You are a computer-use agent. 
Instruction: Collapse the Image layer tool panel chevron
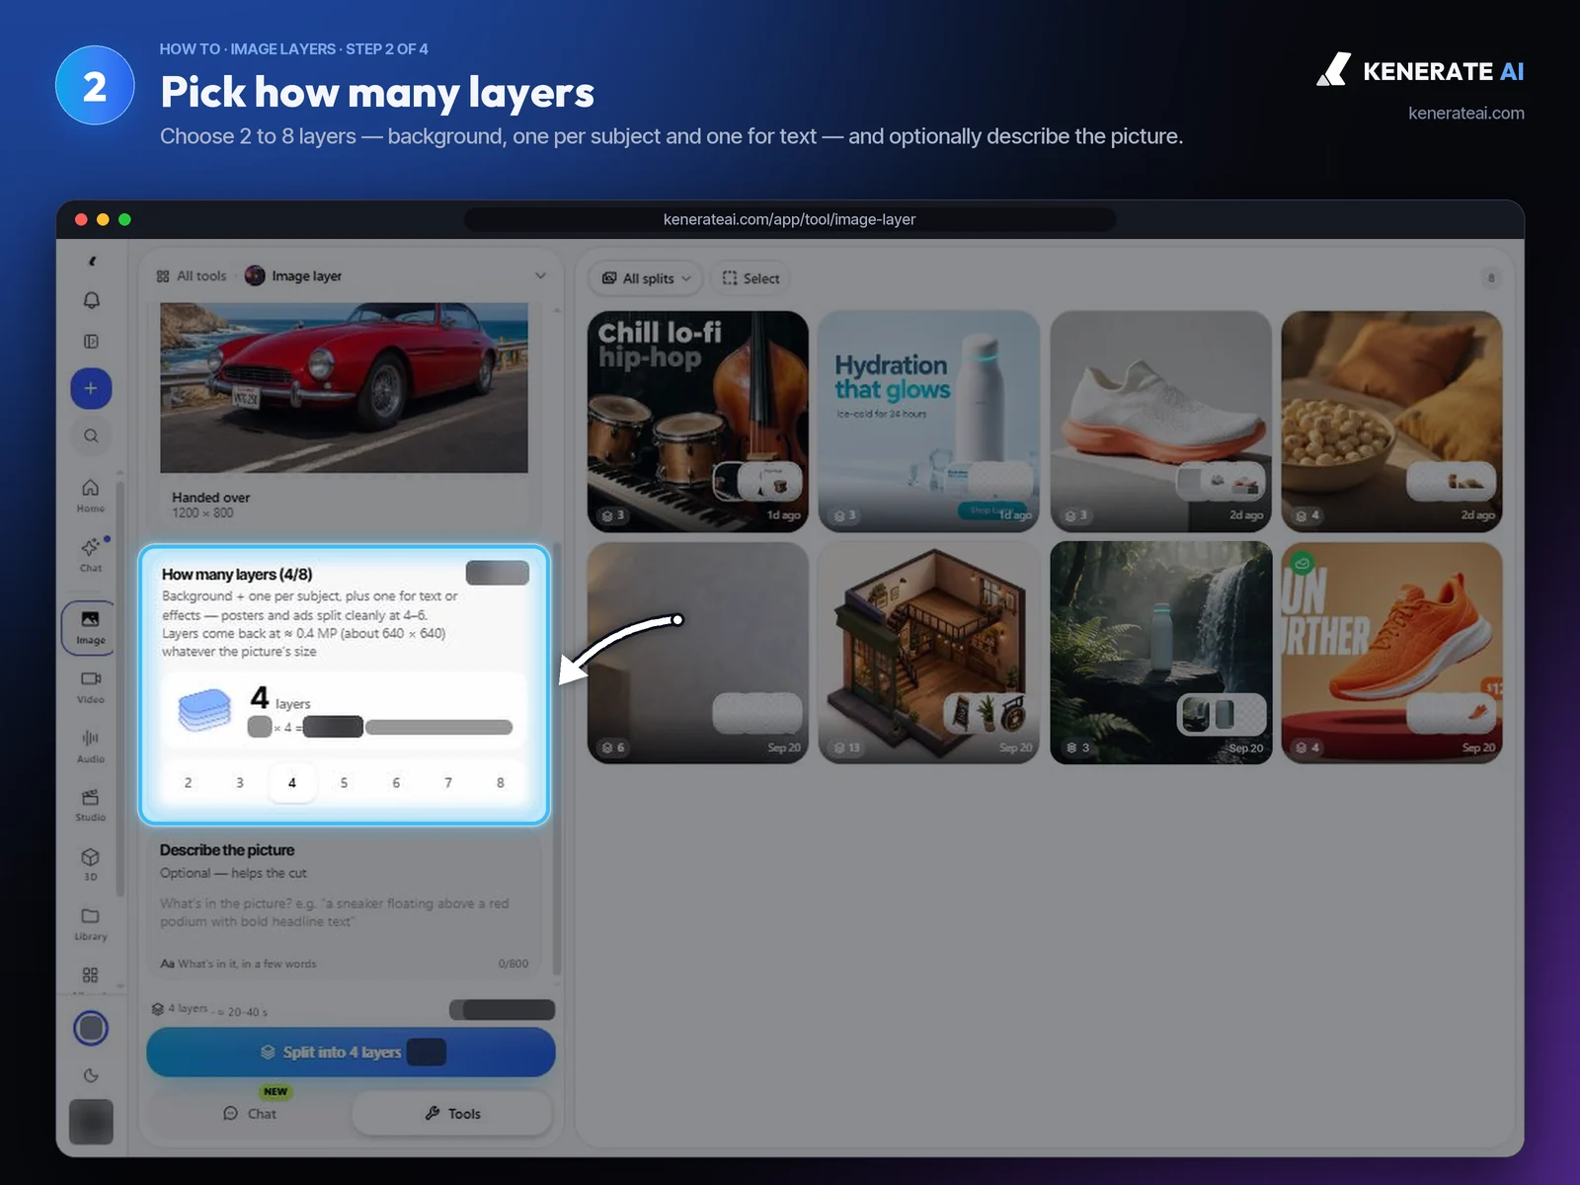pyautogui.click(x=540, y=276)
